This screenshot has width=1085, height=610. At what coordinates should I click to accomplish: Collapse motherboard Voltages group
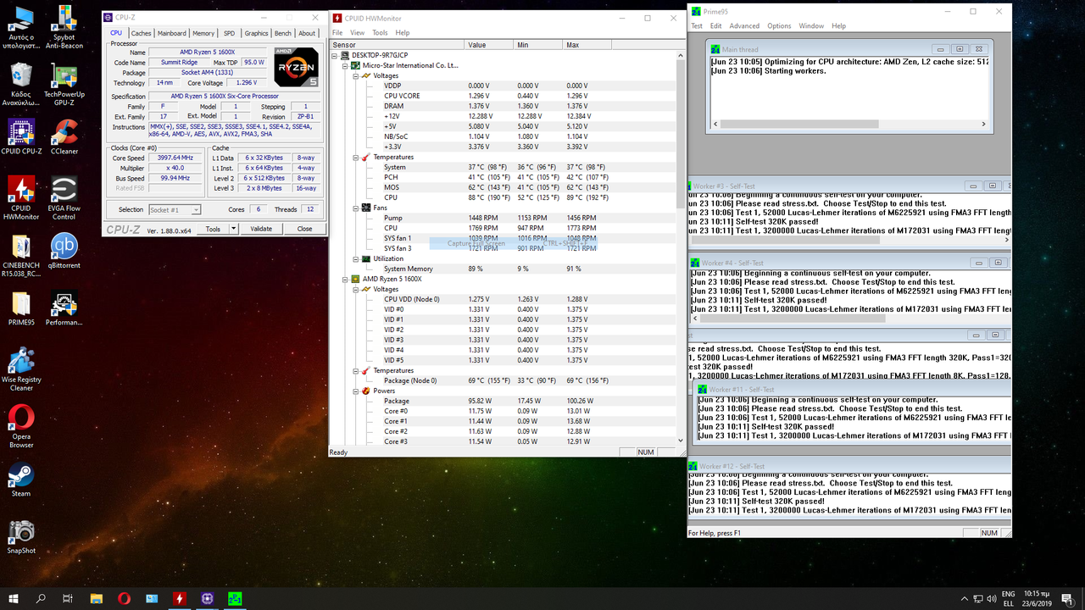click(356, 75)
